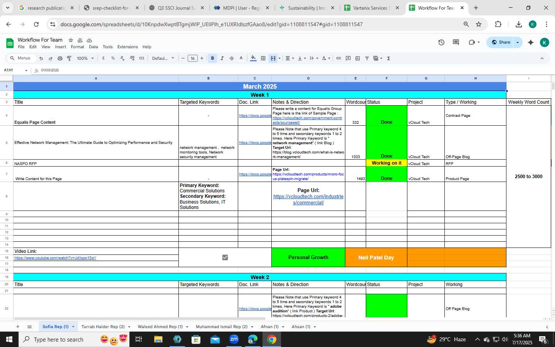Click the Redo icon in toolbar
This screenshot has height=347, width=555.
pyautogui.click(x=50, y=58)
